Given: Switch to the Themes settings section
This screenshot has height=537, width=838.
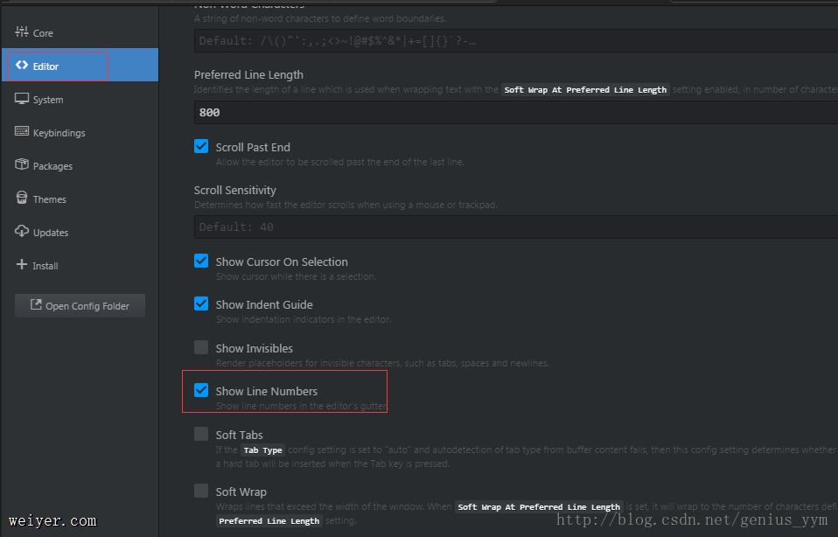Looking at the screenshot, I should point(49,199).
